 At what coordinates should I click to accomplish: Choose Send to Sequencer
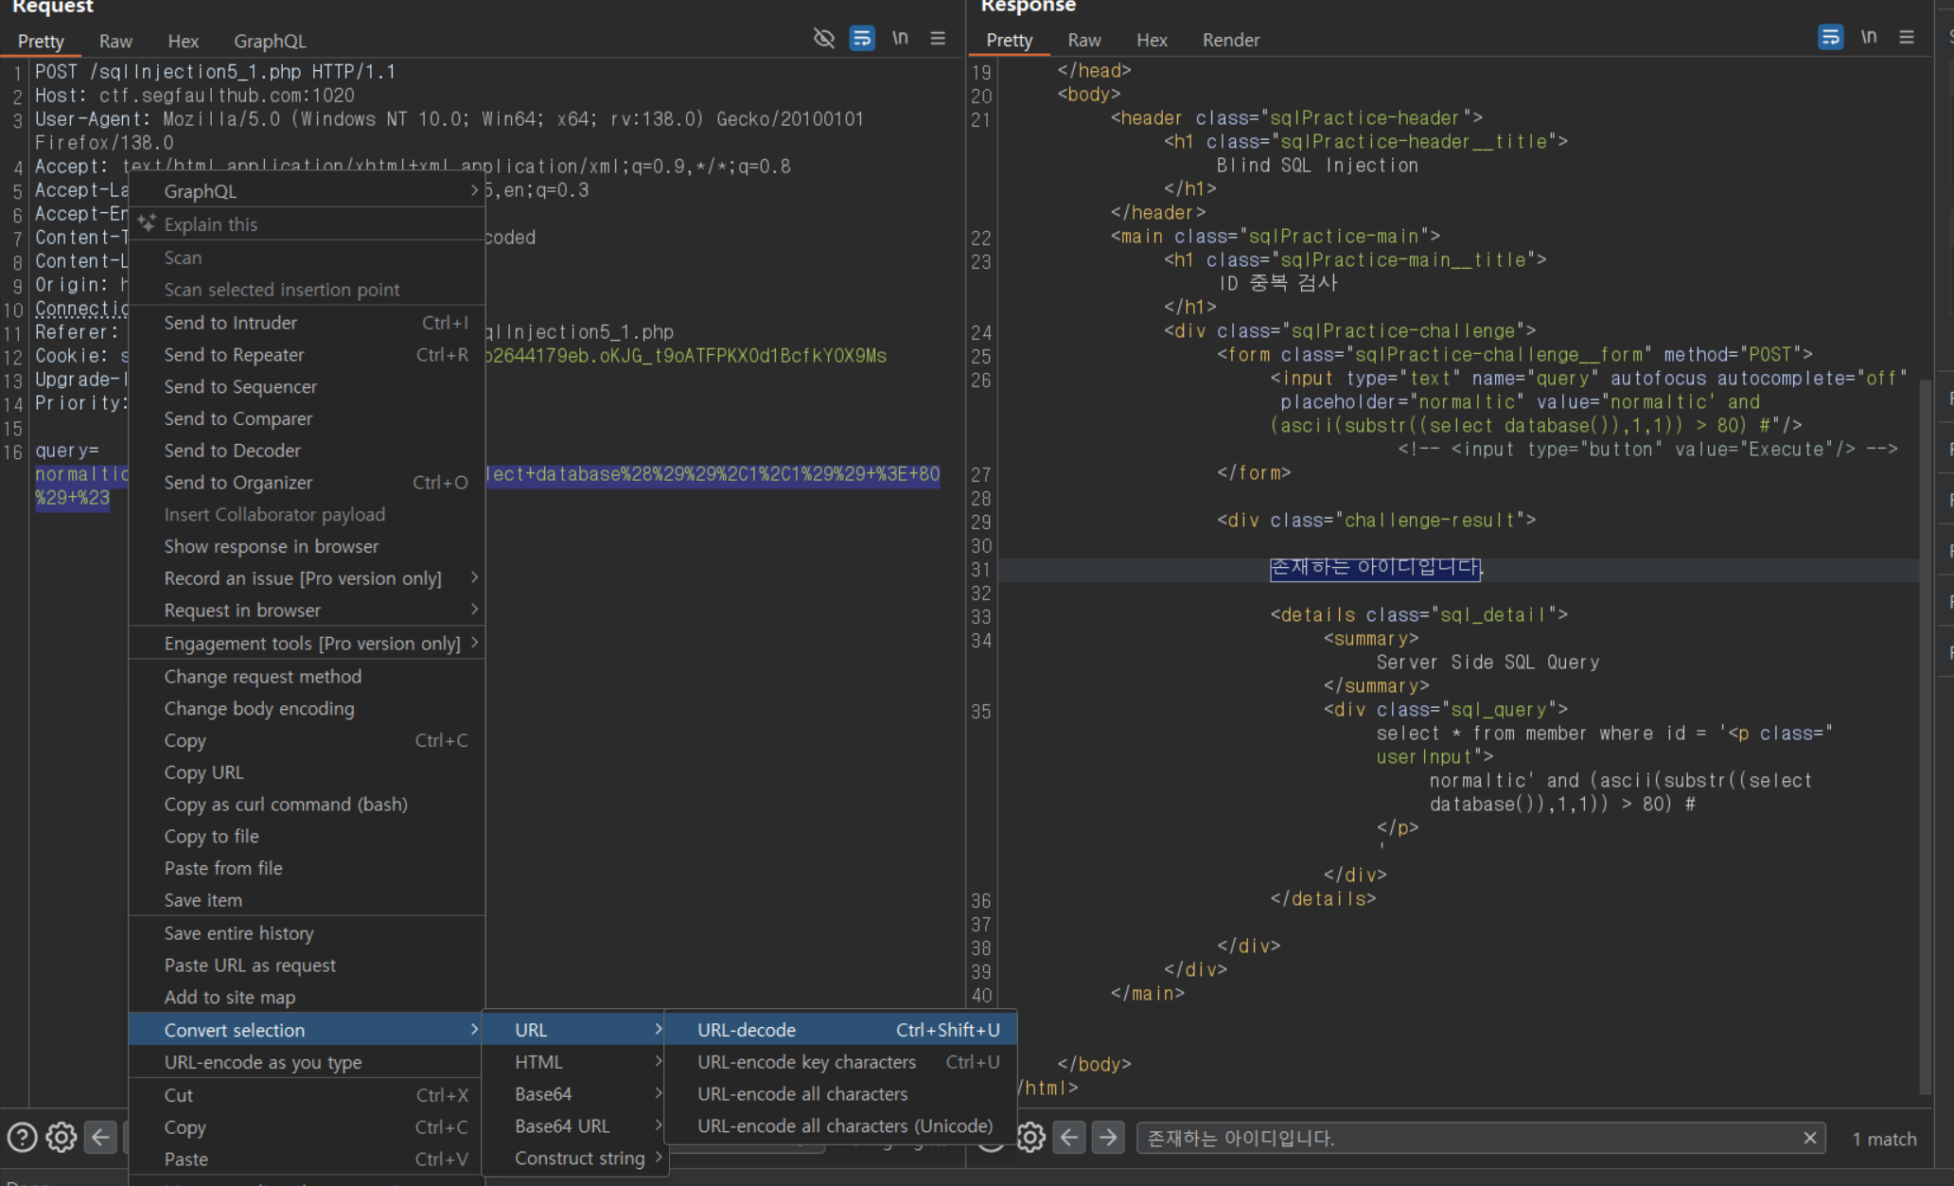click(x=307, y=387)
